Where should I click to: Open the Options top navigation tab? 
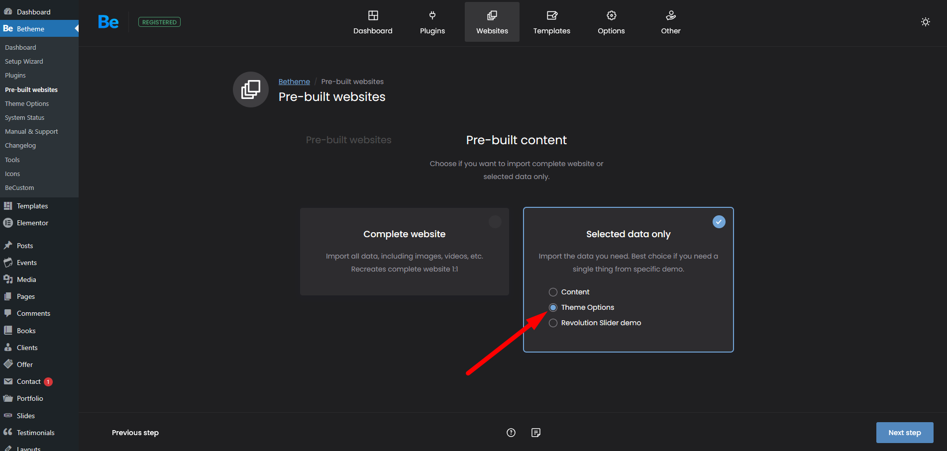tap(611, 22)
